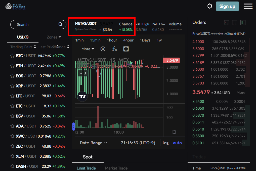
Task: Click the More link in order book
Action: pyautogui.click(x=241, y=93)
